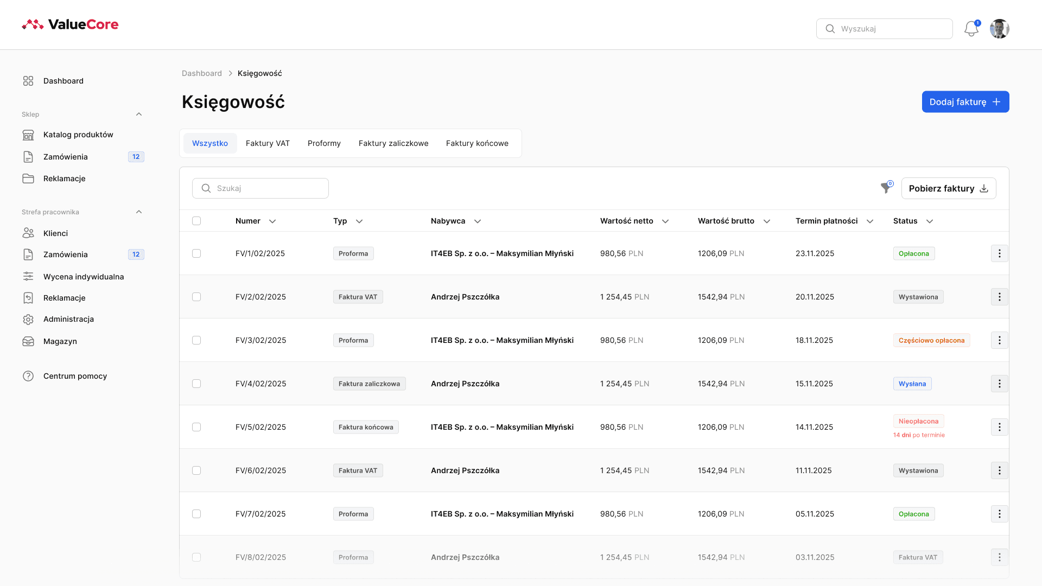Open the notifications bell icon

[x=971, y=29]
